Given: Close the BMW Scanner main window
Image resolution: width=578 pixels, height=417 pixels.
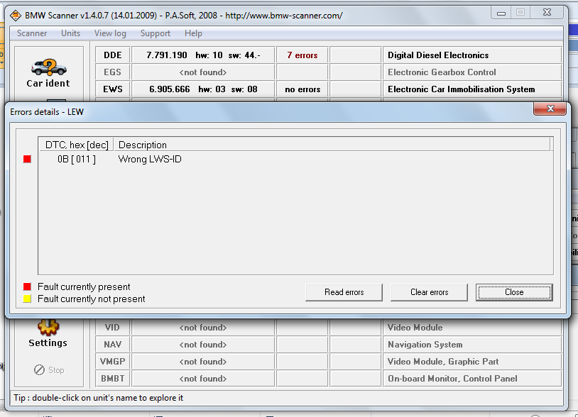Looking at the screenshot, I should click(x=547, y=13).
